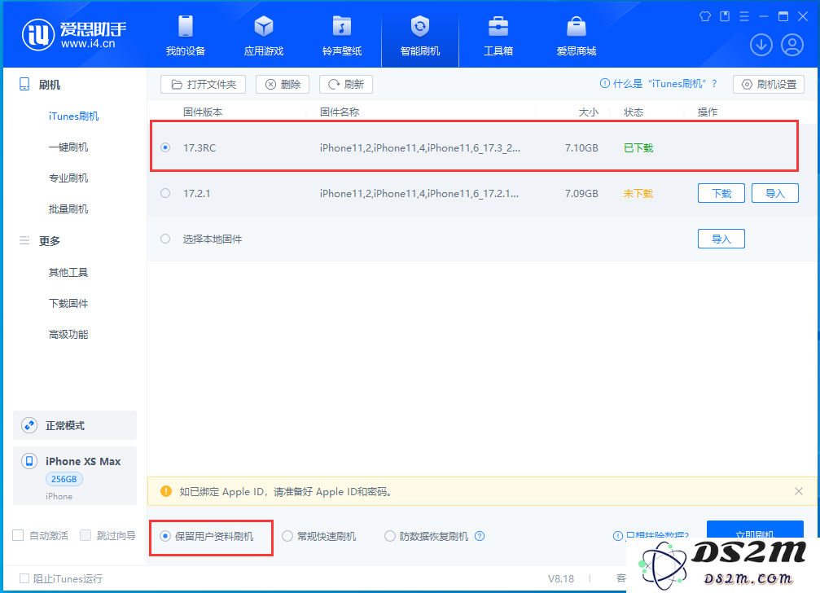Open the 工具箱 toolbox tab
This screenshot has height=593, width=820.
[x=498, y=36]
